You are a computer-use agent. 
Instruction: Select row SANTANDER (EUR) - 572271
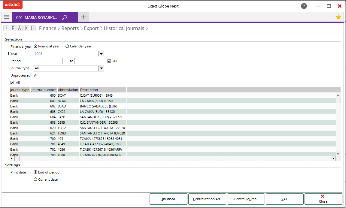(173, 117)
